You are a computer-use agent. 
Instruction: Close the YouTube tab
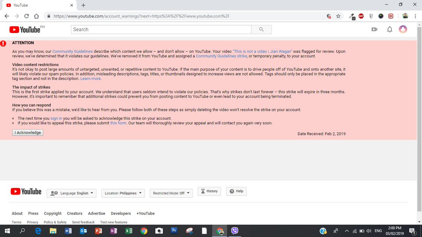point(71,5)
